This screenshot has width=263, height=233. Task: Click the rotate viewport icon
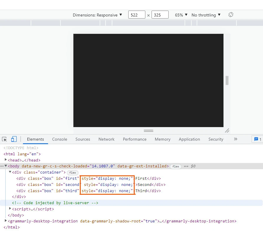pyautogui.click(x=231, y=15)
